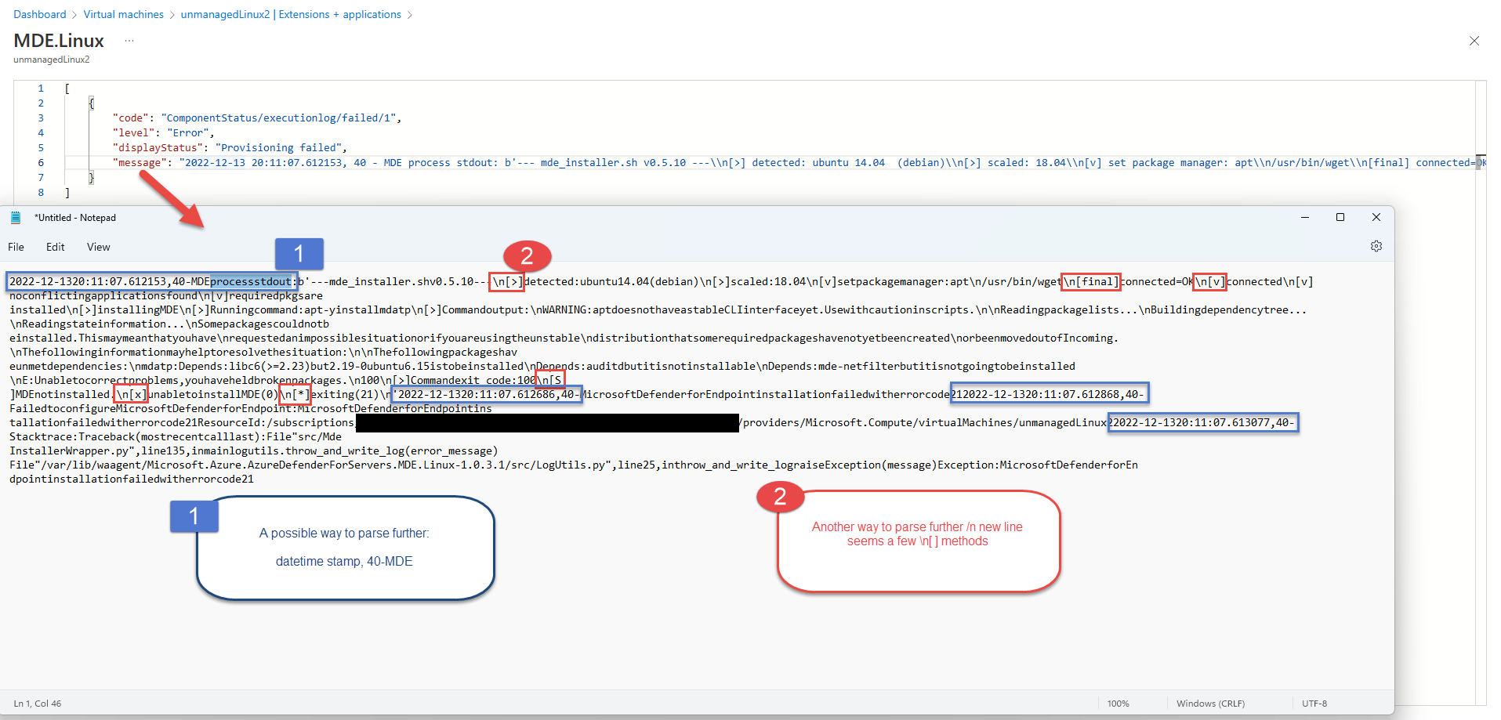Go to Virtual machines breadcrumb

coord(123,14)
